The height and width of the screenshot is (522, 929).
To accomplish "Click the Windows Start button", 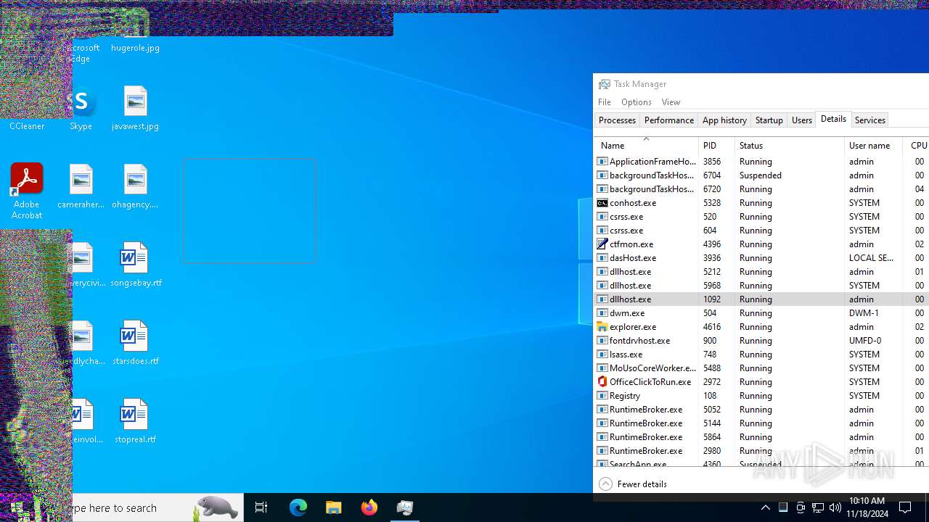I will click(16, 507).
